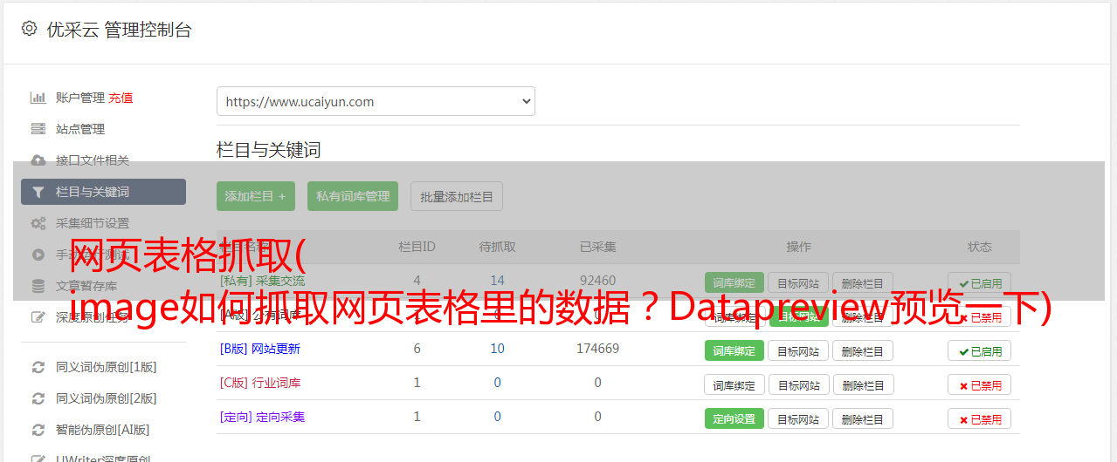Click the red 充值 link
The height and width of the screenshot is (462, 1117).
[121, 98]
